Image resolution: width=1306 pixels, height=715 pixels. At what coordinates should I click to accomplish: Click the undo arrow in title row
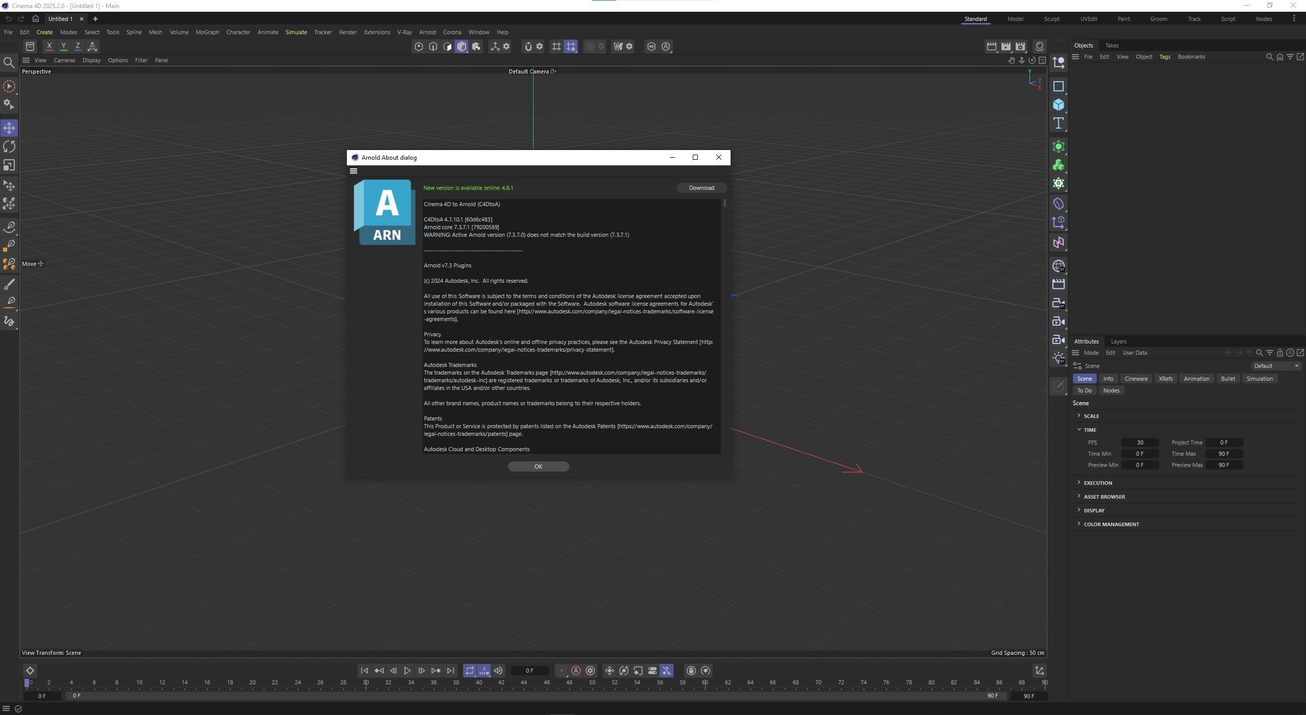tap(8, 19)
